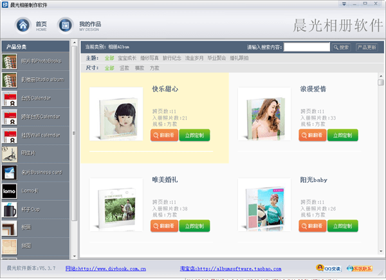Viewport: 386px width, 280px height.
Task: Open the Home (首页) icon
Action: [x=23, y=25]
